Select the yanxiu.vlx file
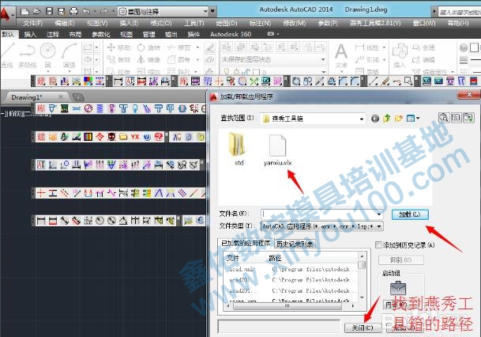Screen dimensions: 481x337 (x=277, y=150)
